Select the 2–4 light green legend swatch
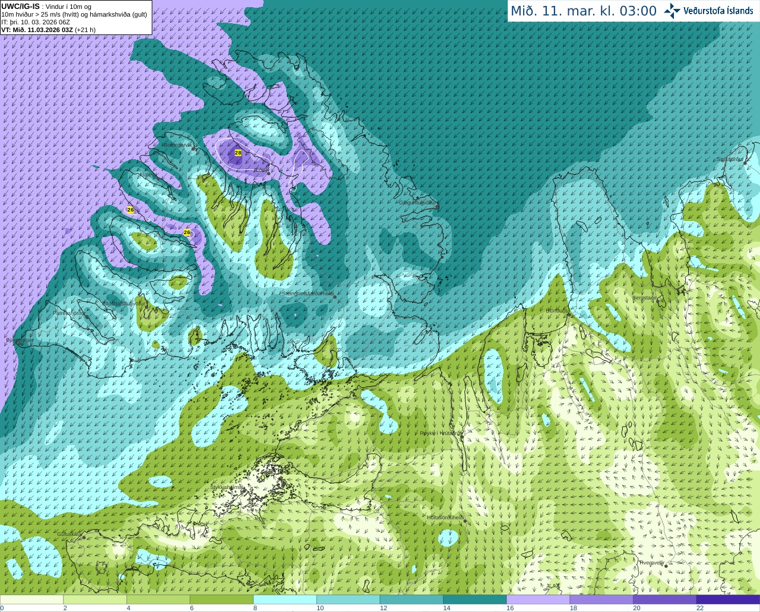Viewport: 760px width, 612px height. coord(95,600)
